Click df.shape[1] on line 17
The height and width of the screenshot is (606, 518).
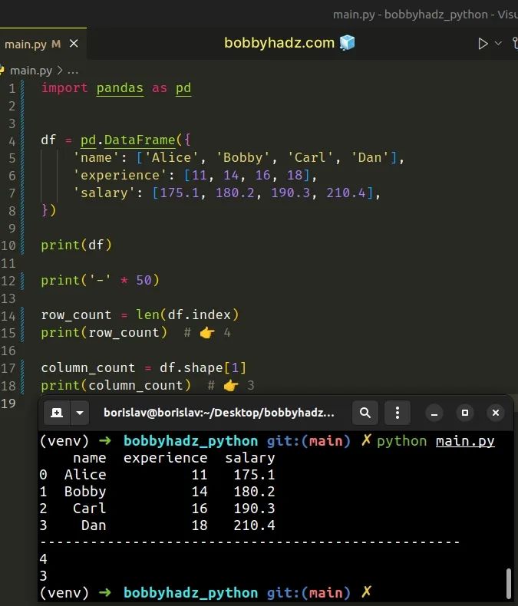click(203, 368)
